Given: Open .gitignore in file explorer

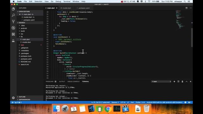Looking at the screenshot, I should 24,48.
